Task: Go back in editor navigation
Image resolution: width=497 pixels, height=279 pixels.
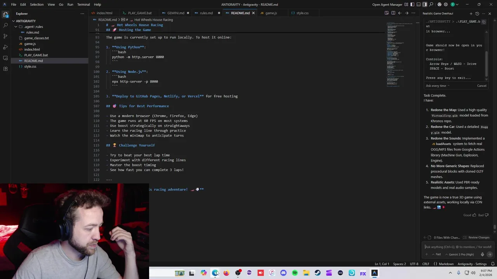Action: 400,13
